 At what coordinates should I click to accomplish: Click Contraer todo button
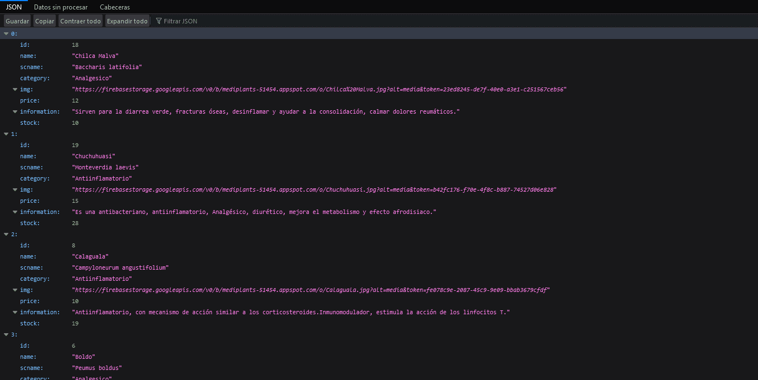click(81, 21)
